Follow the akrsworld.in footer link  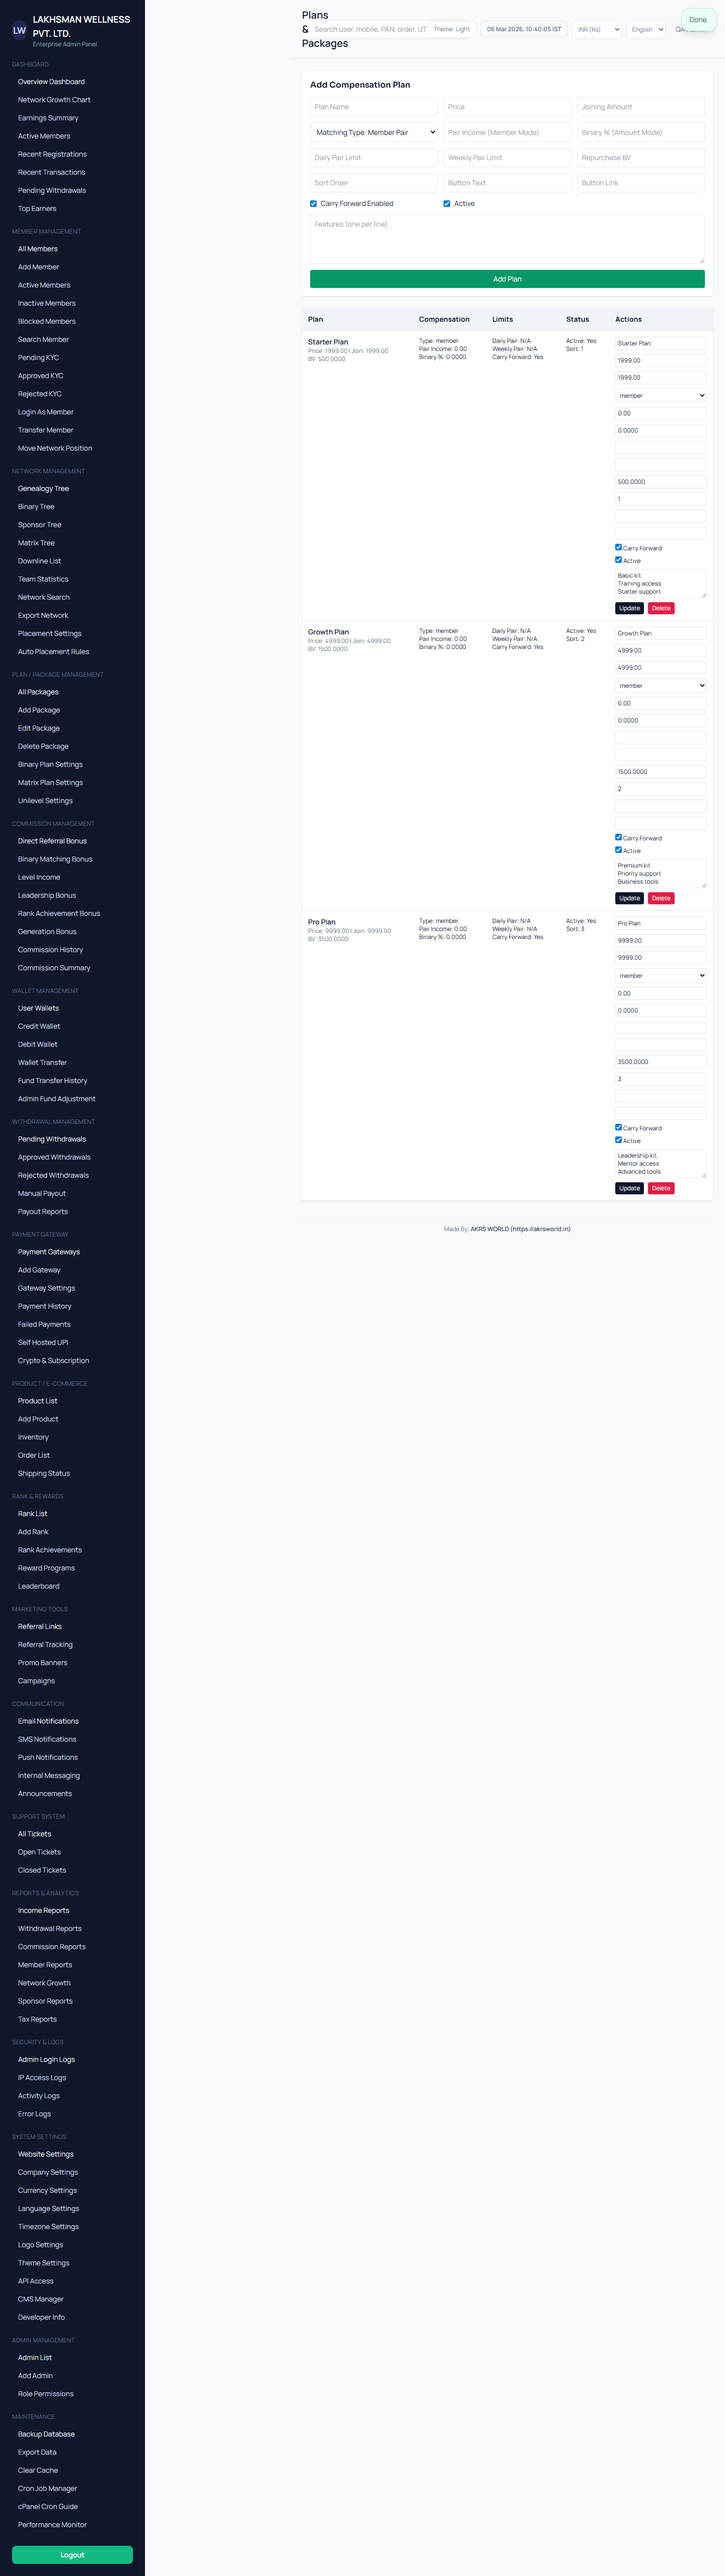click(x=541, y=1229)
